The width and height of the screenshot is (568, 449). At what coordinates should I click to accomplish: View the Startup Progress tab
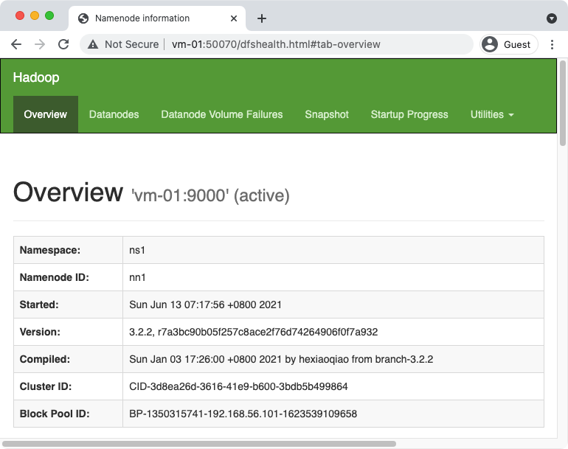409,114
